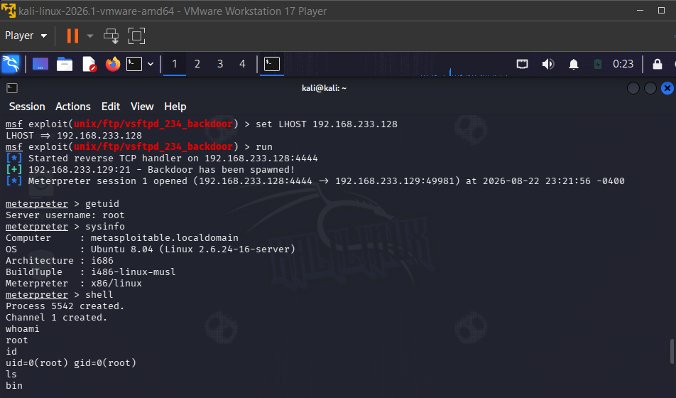Open the Kali applications menu dragon icon

11,64
